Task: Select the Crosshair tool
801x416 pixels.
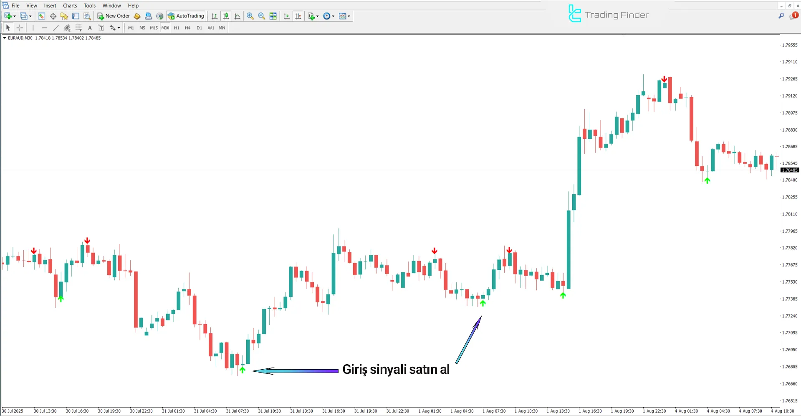Action: pos(20,28)
